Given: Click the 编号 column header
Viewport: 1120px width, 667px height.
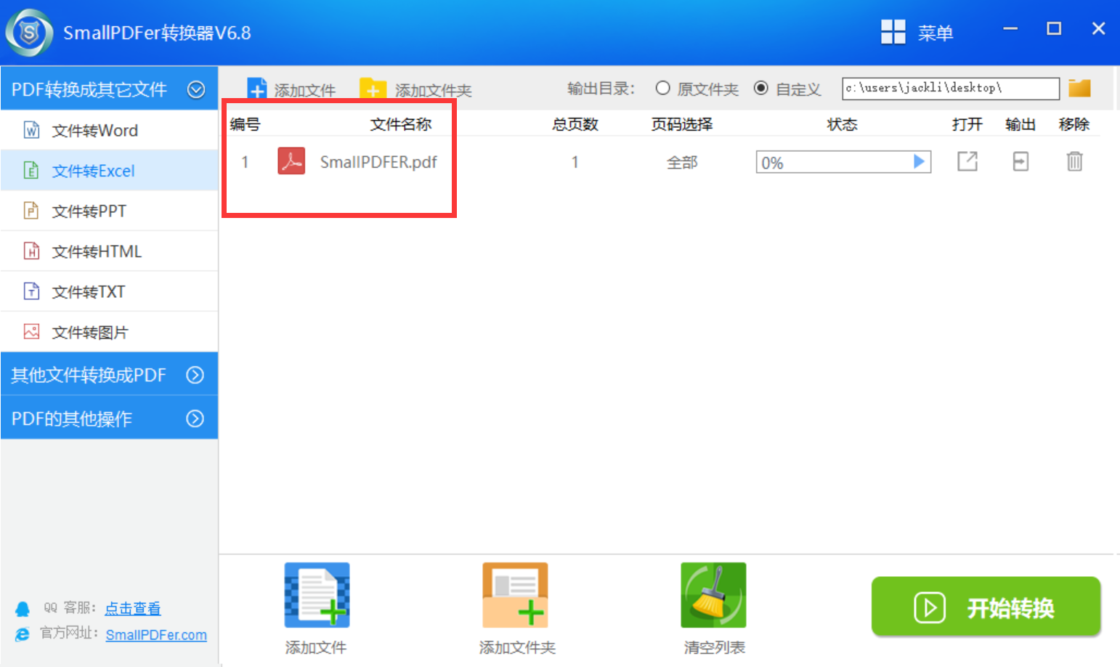Looking at the screenshot, I should click(245, 124).
